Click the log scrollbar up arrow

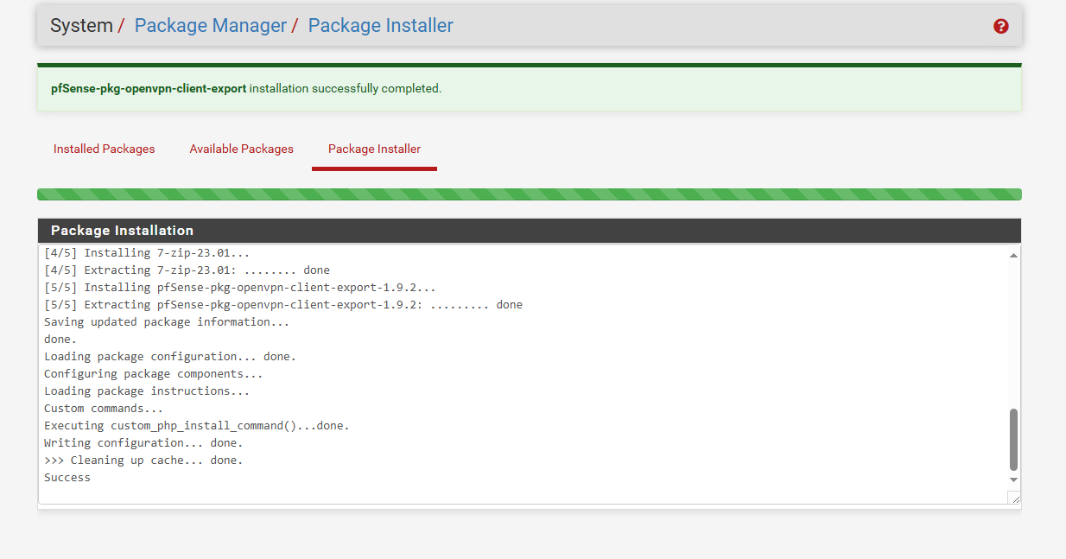click(1014, 255)
